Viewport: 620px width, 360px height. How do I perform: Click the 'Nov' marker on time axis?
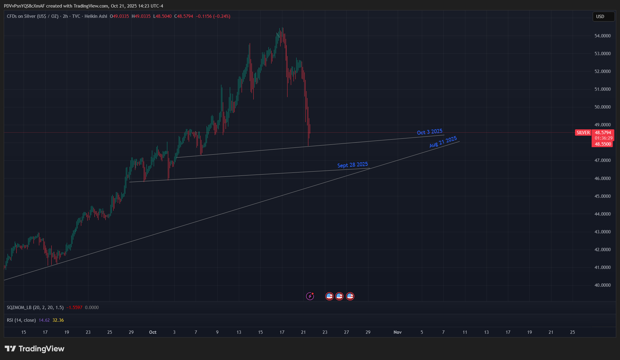(x=397, y=332)
